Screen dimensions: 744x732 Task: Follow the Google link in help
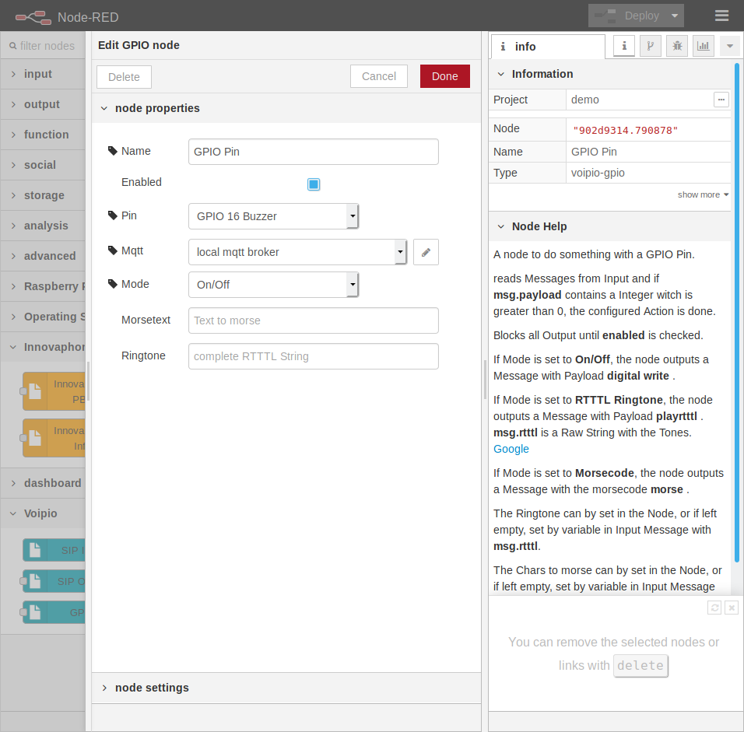511,449
